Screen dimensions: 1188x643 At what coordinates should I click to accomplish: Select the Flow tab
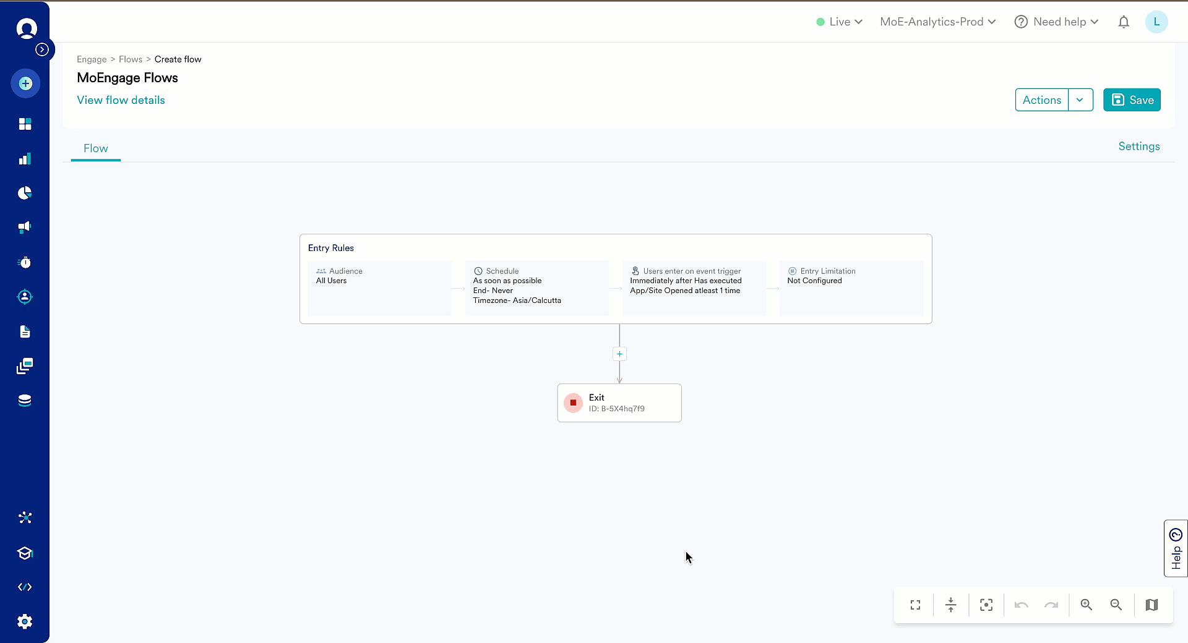tap(95, 148)
